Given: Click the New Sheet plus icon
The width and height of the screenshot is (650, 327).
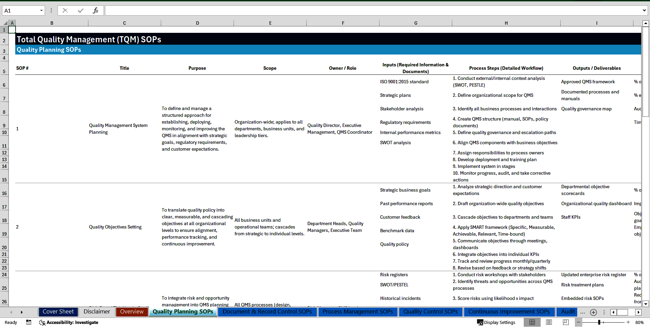Looking at the screenshot, I should click(x=593, y=312).
